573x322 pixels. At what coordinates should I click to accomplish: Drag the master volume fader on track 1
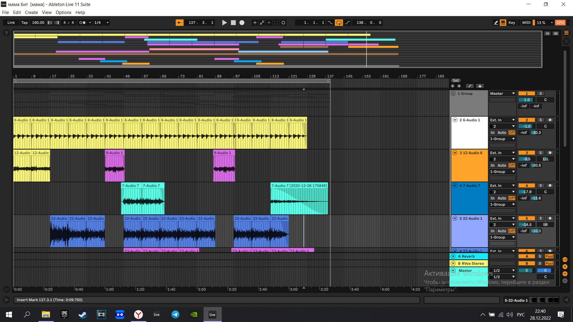pos(526,100)
